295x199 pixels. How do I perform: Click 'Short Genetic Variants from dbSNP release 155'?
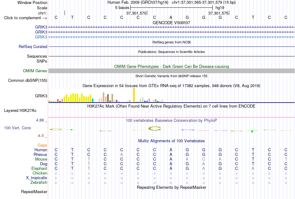click(x=171, y=76)
